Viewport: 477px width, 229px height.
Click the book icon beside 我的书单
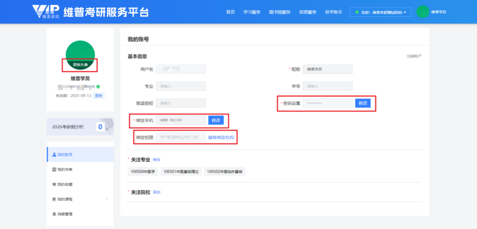click(x=54, y=170)
